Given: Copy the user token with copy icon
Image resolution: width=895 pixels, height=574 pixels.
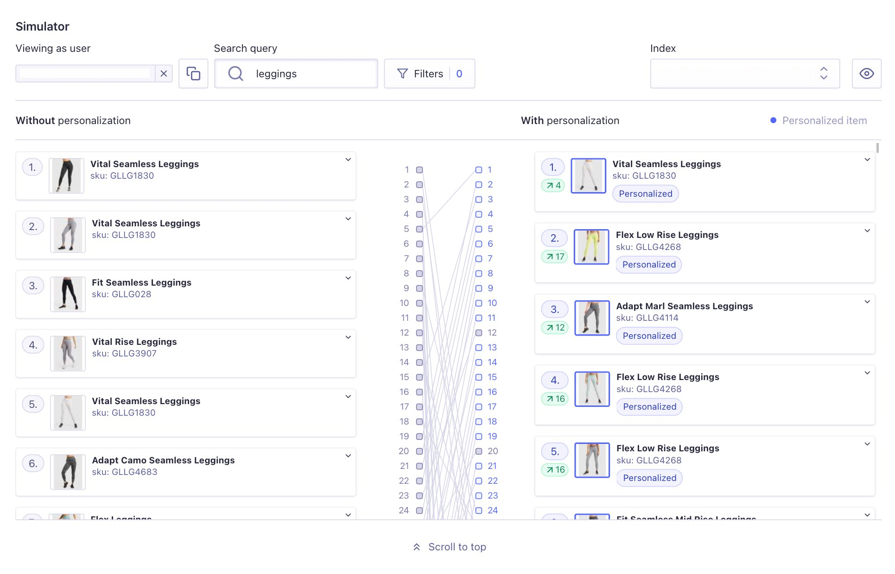Looking at the screenshot, I should tap(193, 74).
